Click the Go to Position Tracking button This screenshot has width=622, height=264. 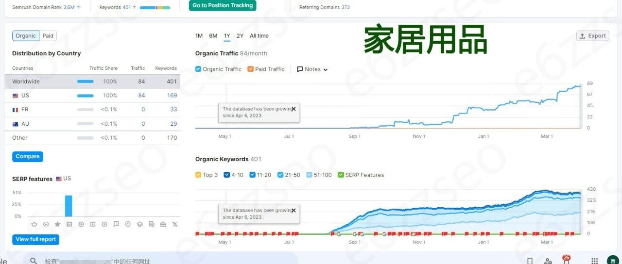click(223, 5)
